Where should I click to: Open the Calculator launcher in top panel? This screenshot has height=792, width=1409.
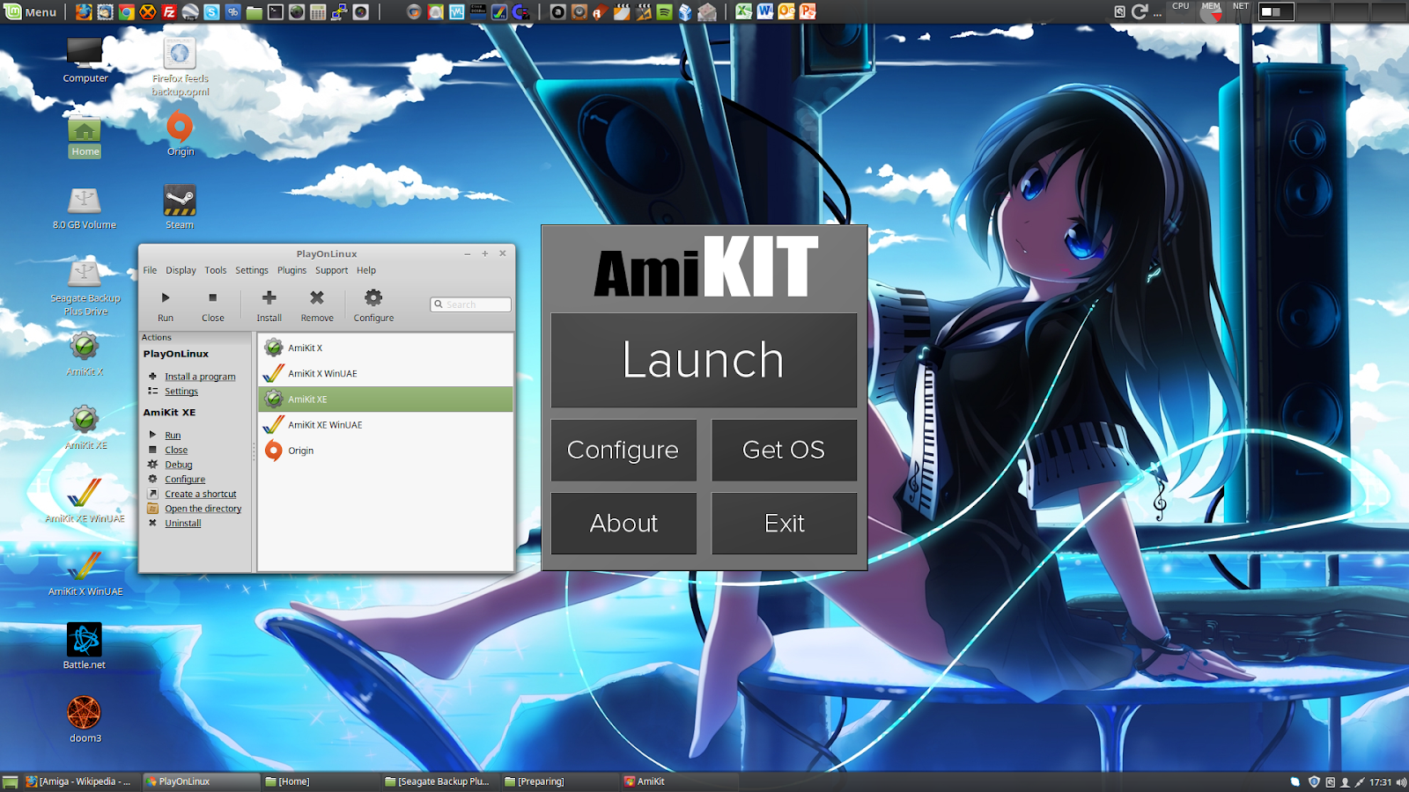(x=318, y=12)
